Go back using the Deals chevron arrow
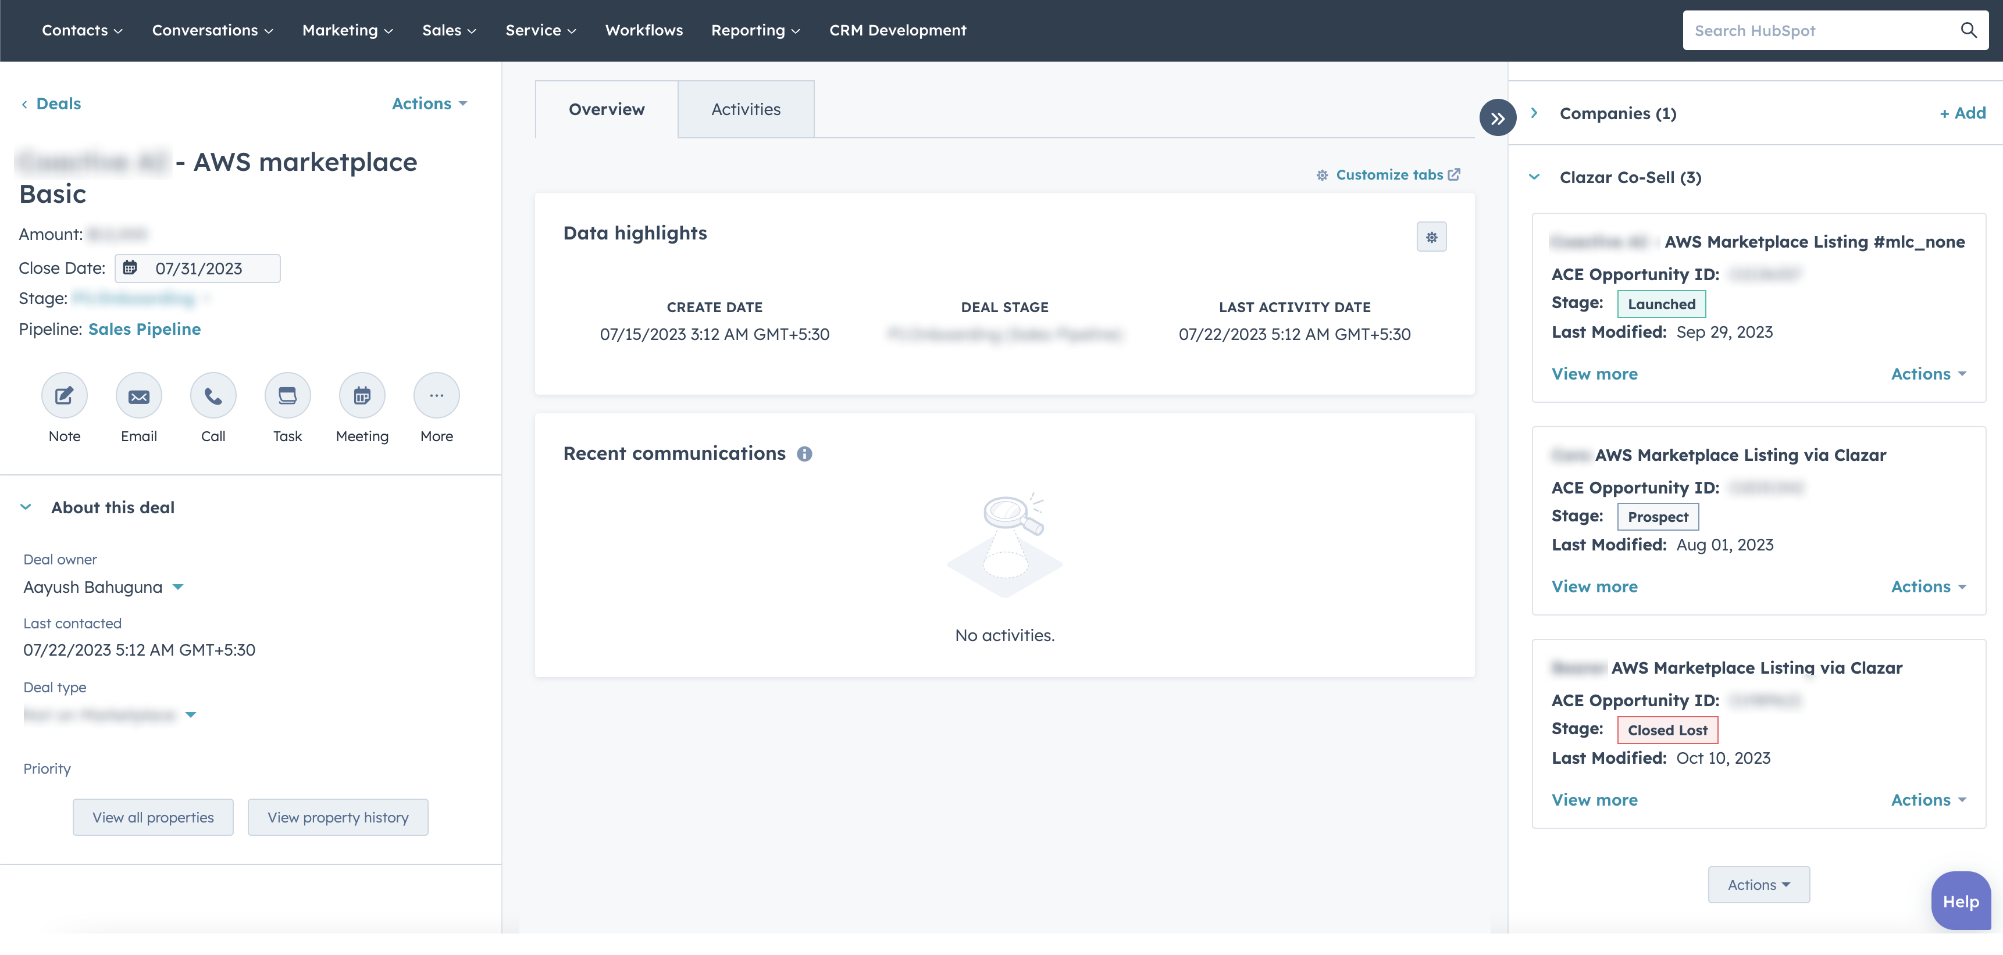This screenshot has width=2003, height=955. pyautogui.click(x=24, y=104)
